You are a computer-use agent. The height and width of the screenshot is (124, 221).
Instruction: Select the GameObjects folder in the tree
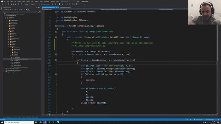click(17, 49)
